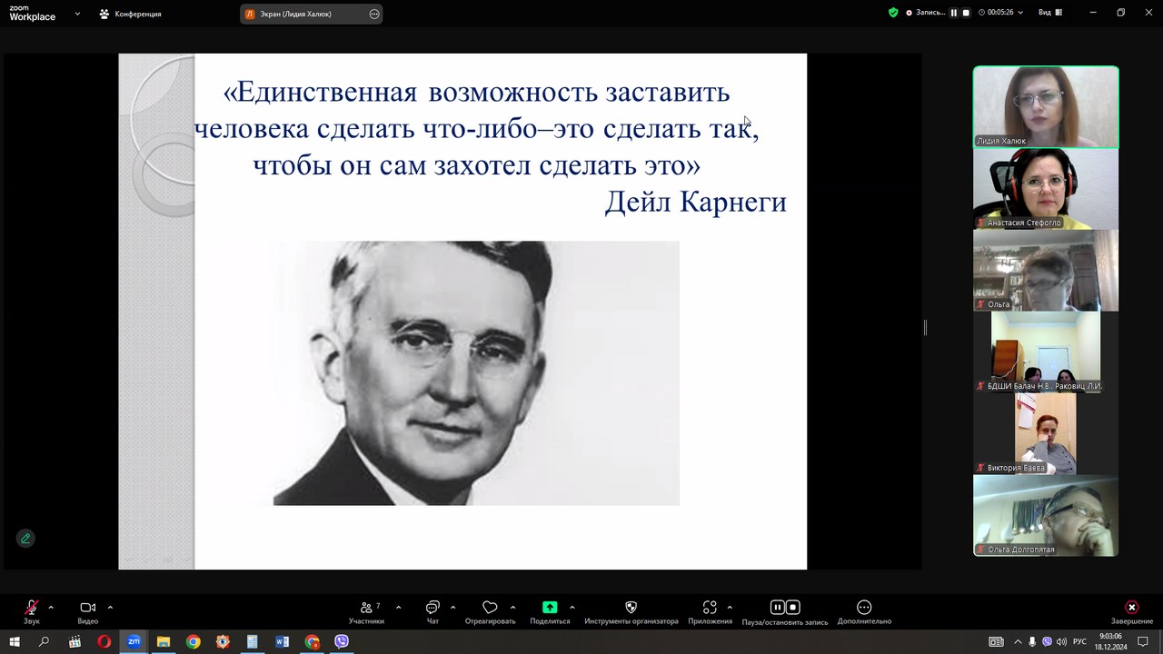Open the Вид view menu

click(1050, 13)
